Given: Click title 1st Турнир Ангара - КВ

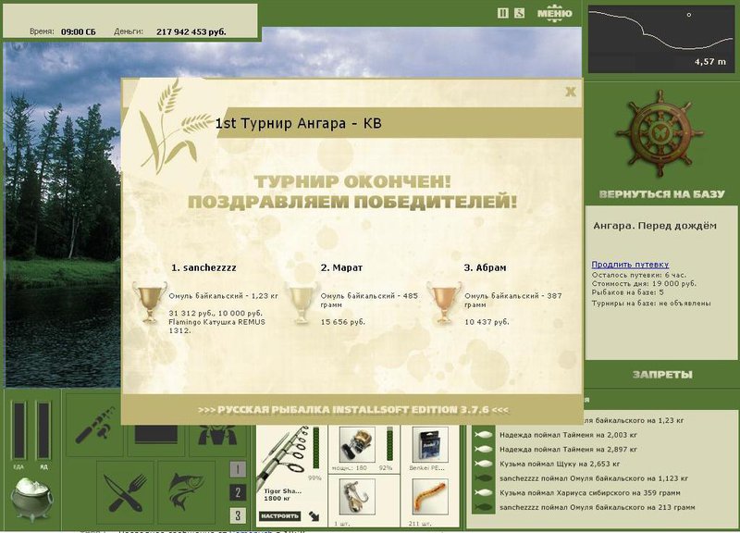Looking at the screenshot, I should (298, 124).
